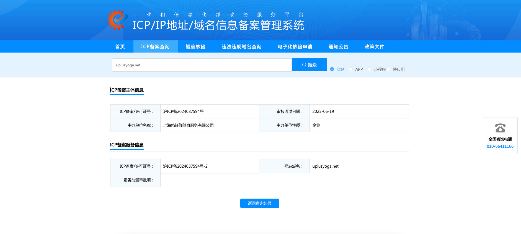Click the value 沪ICP备2024087594号

(183, 111)
